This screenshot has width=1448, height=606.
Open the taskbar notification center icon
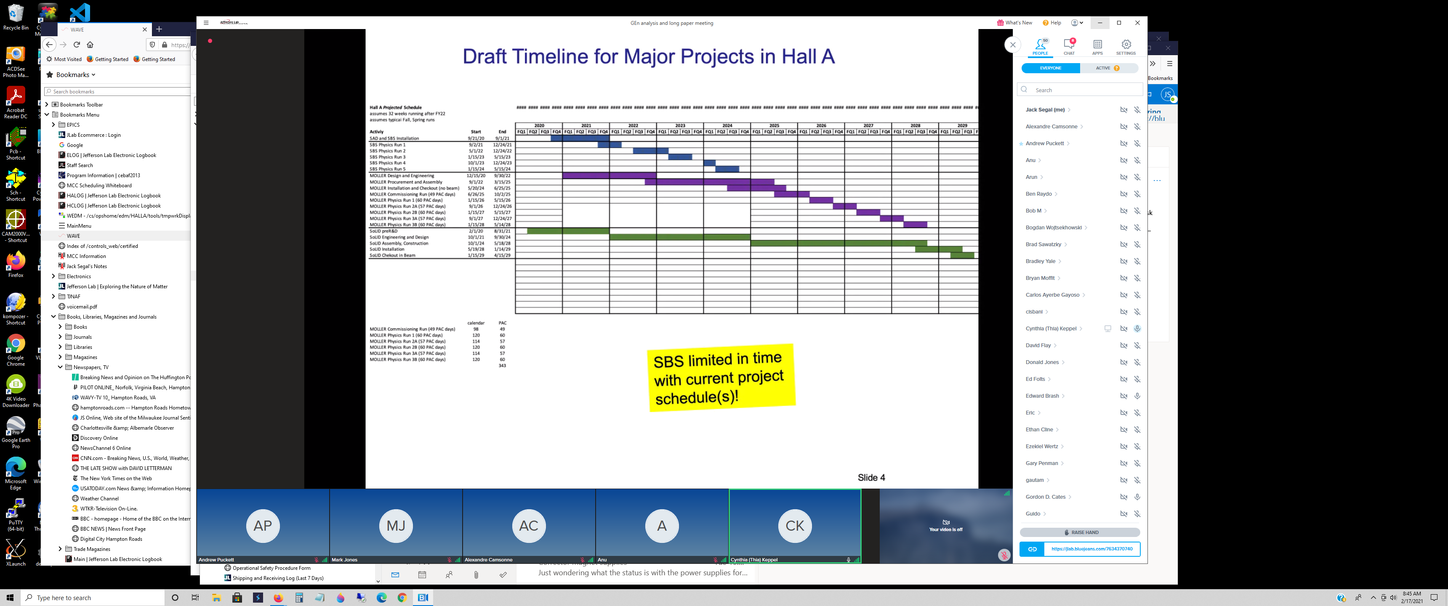pyautogui.click(x=1434, y=598)
